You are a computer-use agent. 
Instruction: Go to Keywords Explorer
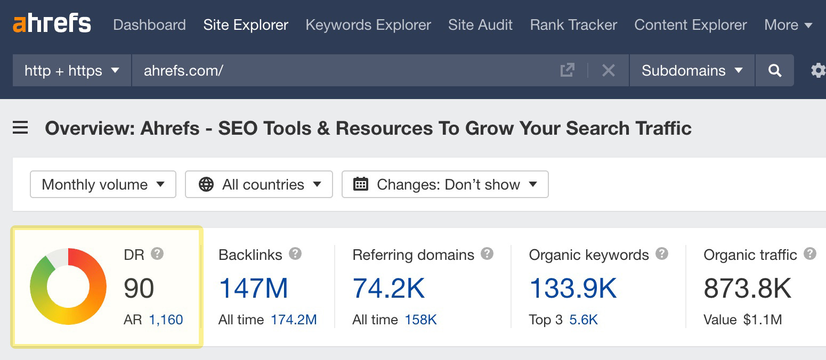point(368,24)
